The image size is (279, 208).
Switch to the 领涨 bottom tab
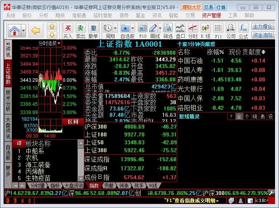pyautogui.click(x=124, y=186)
